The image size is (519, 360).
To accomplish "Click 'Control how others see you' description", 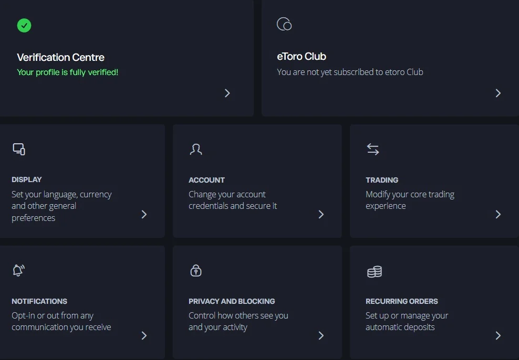I will click(x=238, y=321).
